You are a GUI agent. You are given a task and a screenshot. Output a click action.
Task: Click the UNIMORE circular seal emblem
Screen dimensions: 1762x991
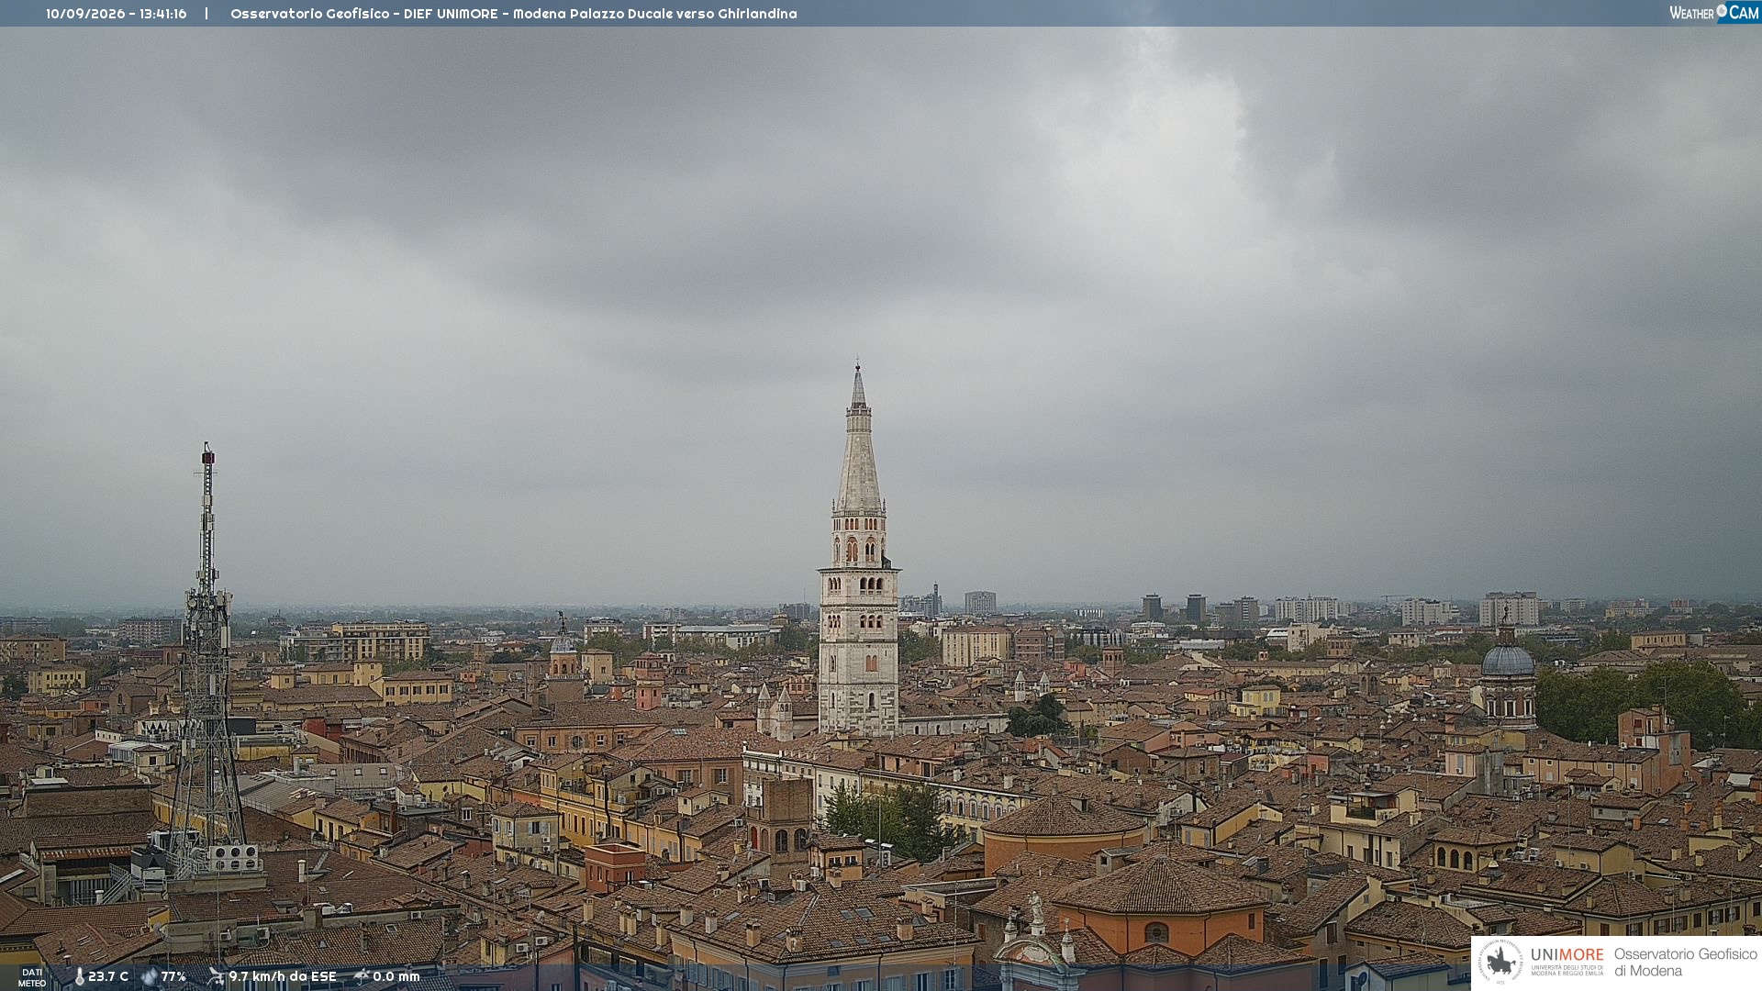pos(1500,963)
